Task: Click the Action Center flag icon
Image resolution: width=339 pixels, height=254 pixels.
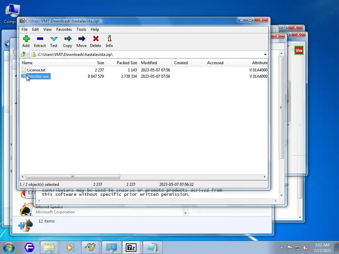Action: point(289,248)
